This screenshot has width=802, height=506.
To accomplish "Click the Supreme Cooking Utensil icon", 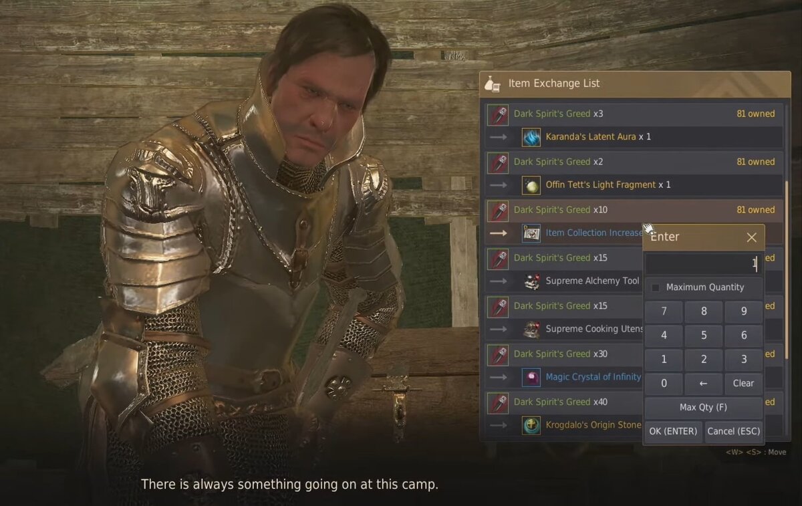I will [531, 330].
